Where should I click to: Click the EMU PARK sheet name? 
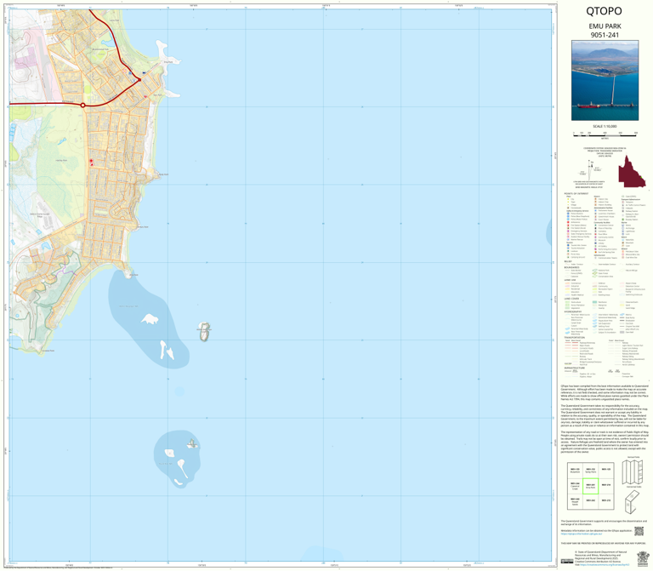coord(605,26)
